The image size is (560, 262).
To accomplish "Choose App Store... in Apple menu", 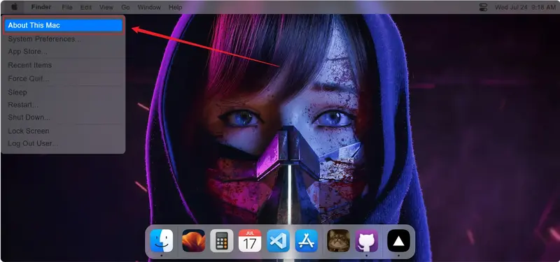I will 63,52.
